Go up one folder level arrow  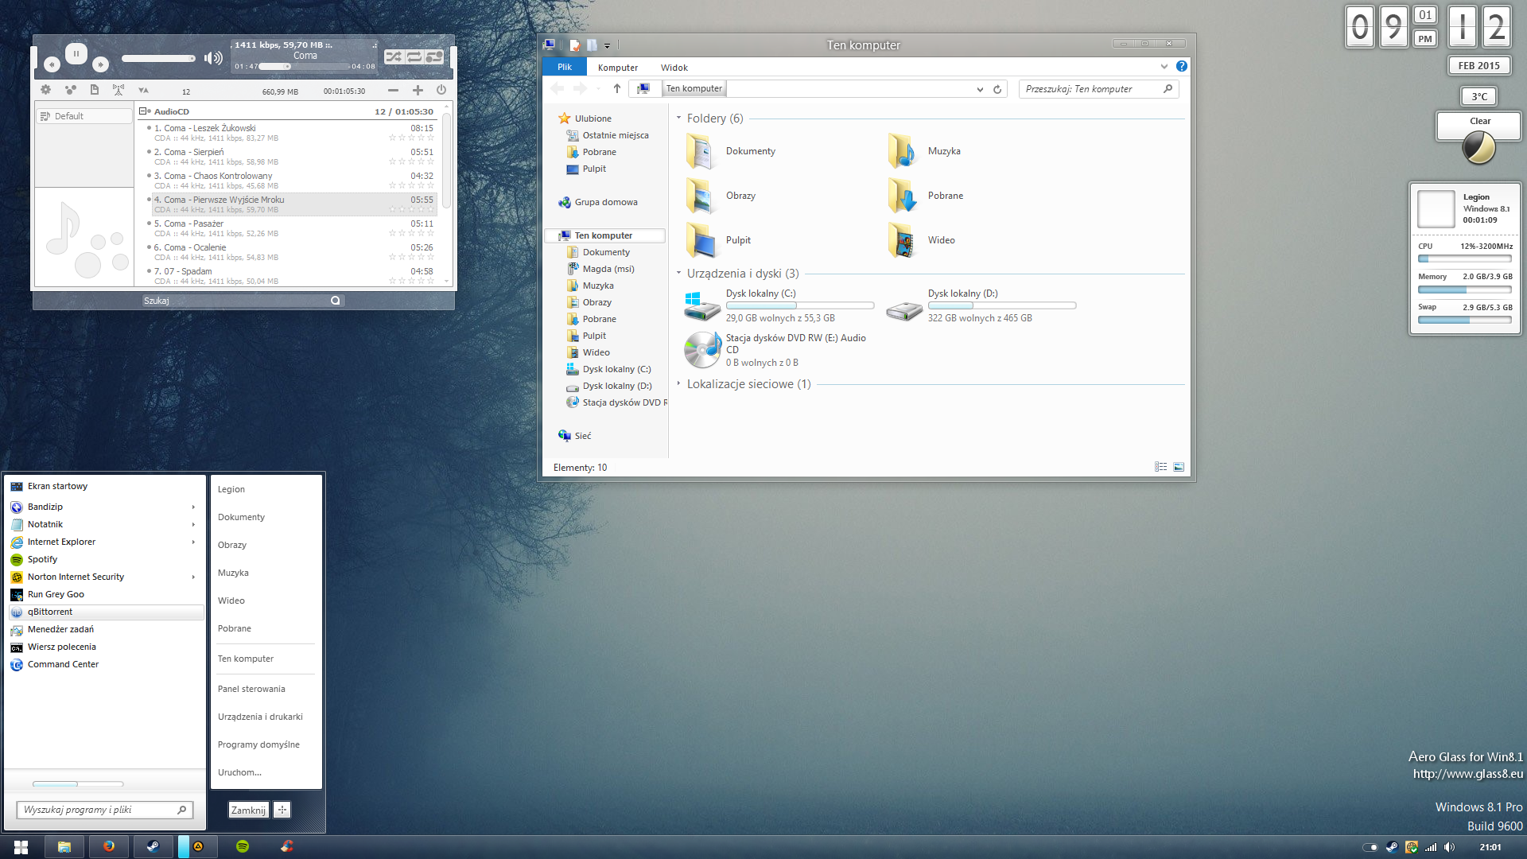pyautogui.click(x=617, y=89)
